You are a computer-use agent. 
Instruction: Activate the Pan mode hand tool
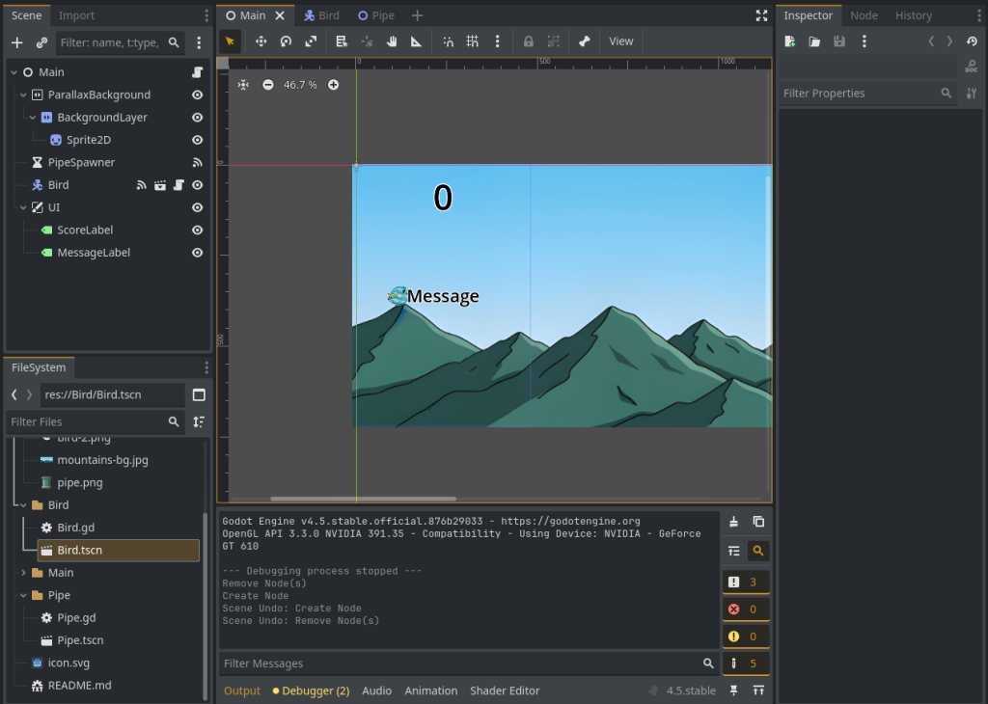(392, 41)
